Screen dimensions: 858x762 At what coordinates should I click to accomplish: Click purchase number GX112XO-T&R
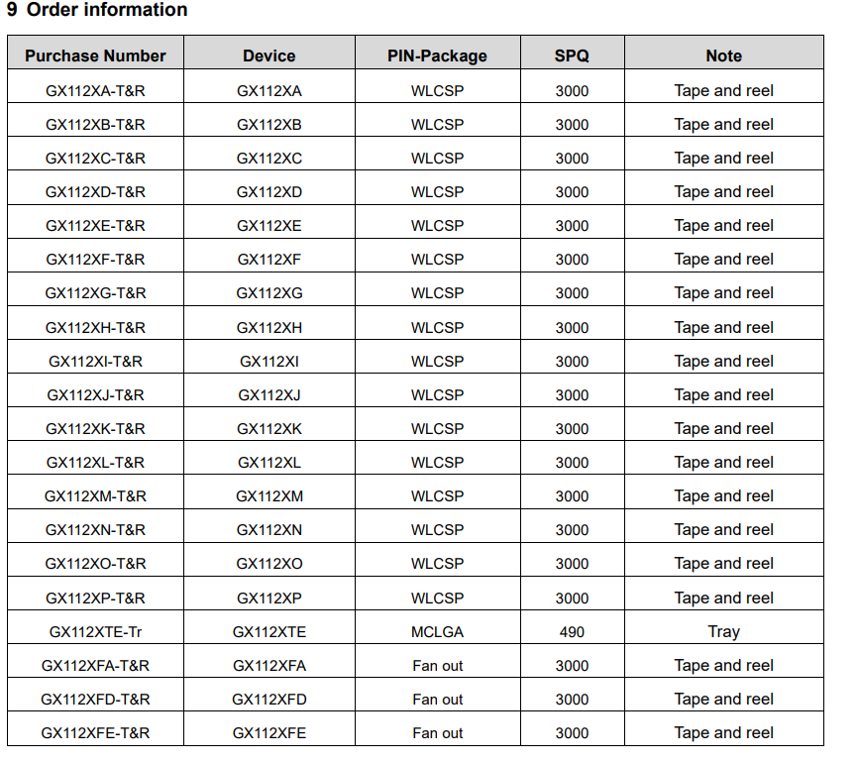point(95,564)
